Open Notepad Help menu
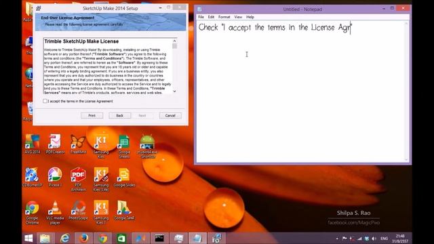Screen dimensions: 434x244 pos(250,17)
